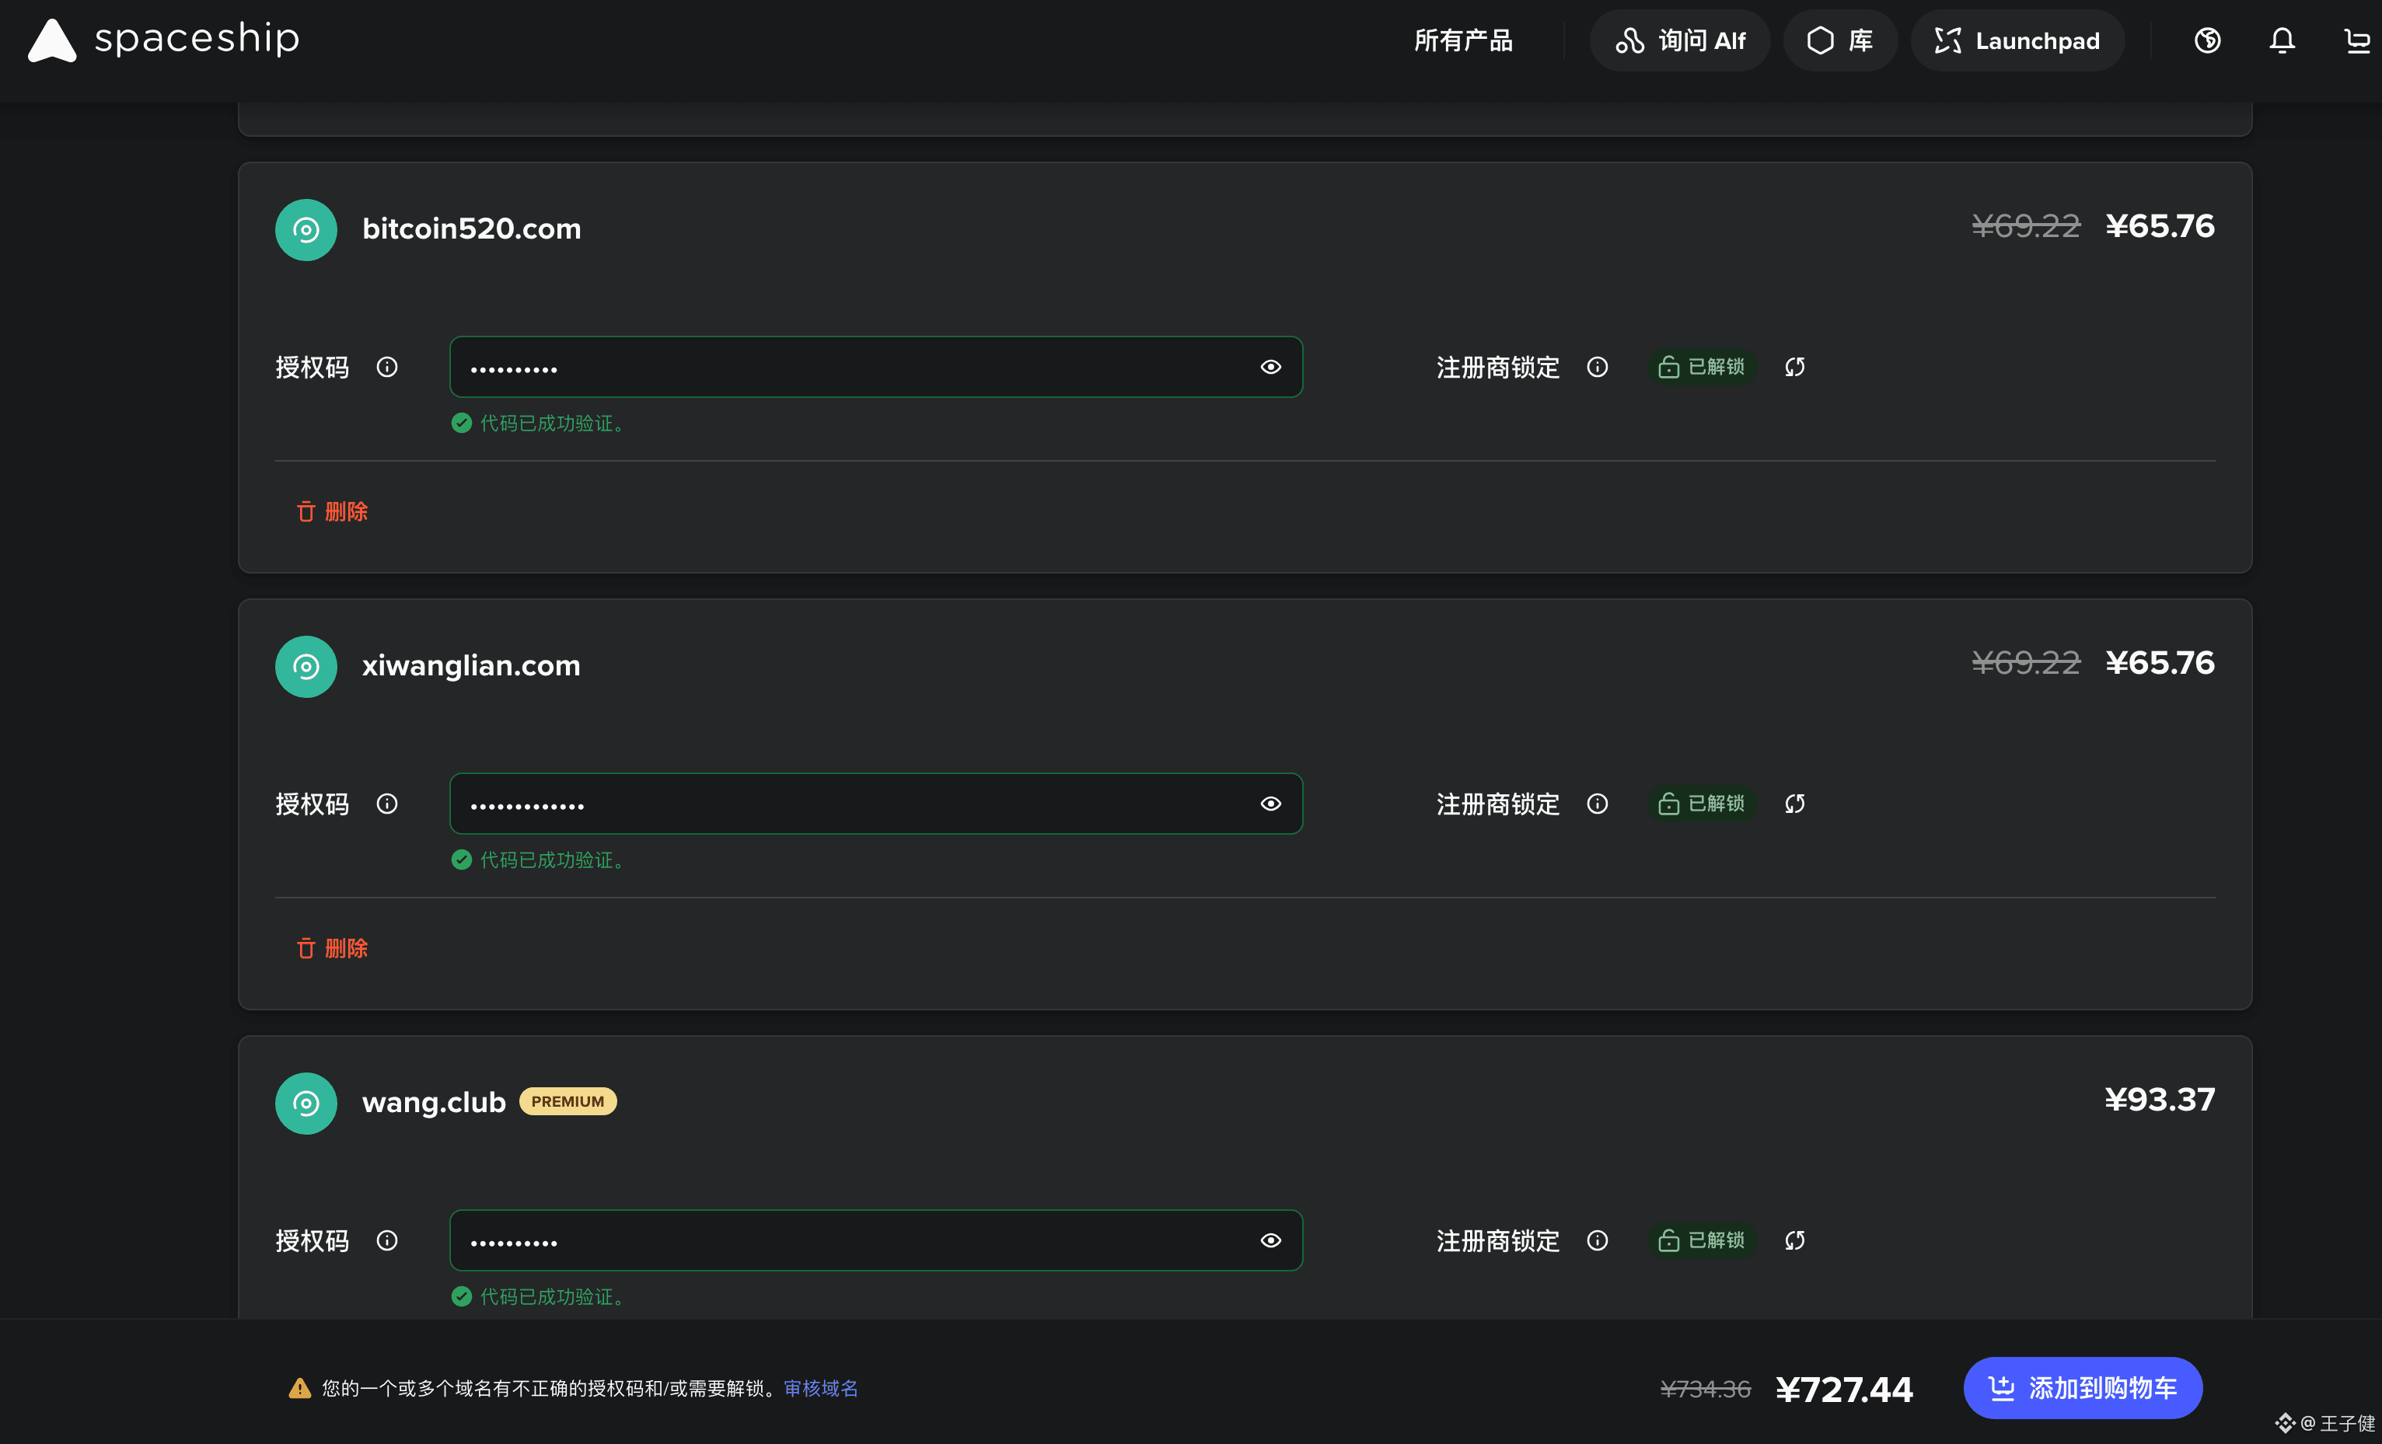Click auth code info icon for bitcoin520.com
Screen dimensions: 2382x1444
386,368
